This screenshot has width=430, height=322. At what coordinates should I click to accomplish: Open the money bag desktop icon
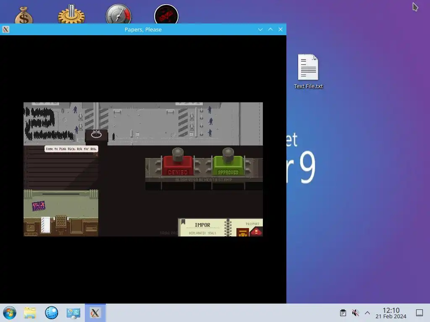point(24,15)
